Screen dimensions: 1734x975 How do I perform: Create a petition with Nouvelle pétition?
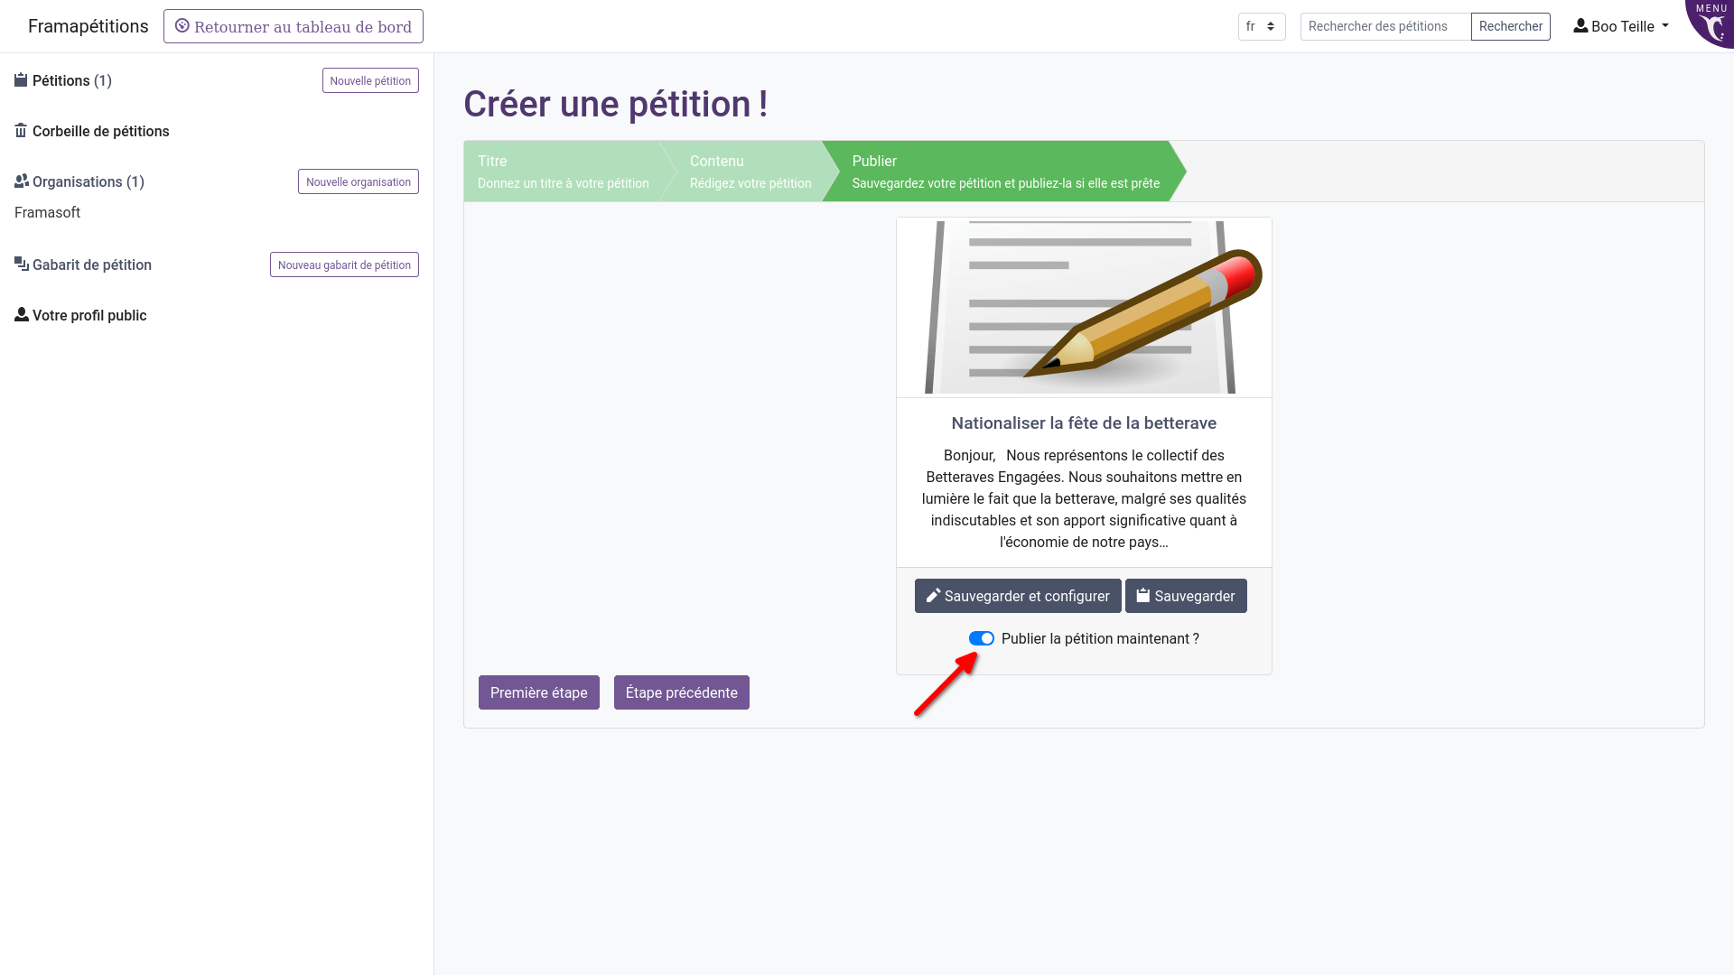369,80
